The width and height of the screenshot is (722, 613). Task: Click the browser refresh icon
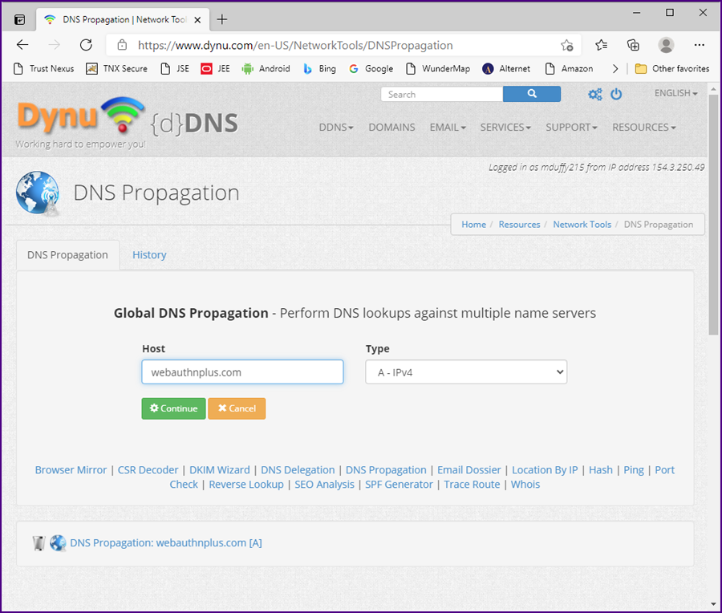tap(86, 45)
